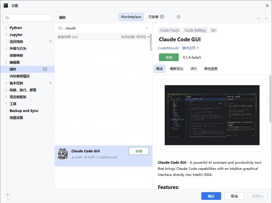Clear the plugin search field text
Screen dimensions: 272x203
pyautogui.click(x=146, y=28)
